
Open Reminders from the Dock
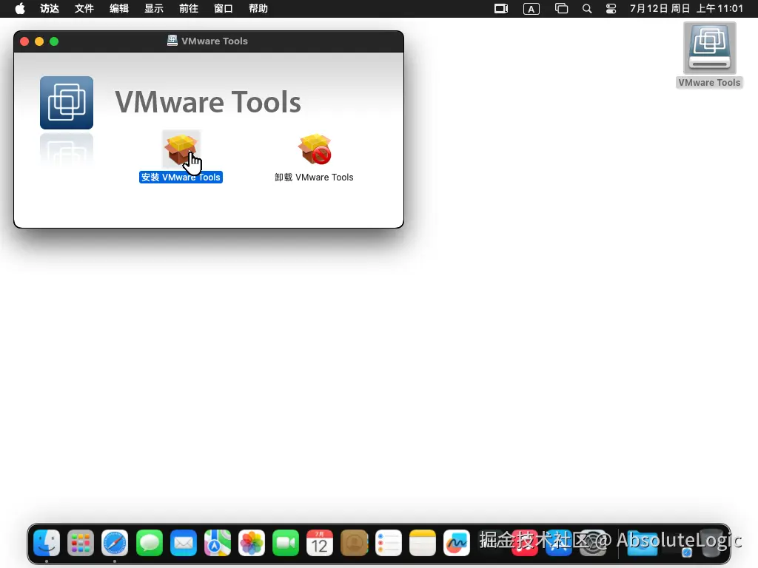388,543
